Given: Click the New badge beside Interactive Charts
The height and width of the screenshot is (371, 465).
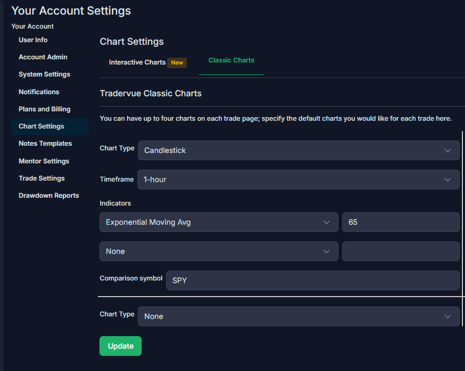Looking at the screenshot, I should tap(177, 62).
